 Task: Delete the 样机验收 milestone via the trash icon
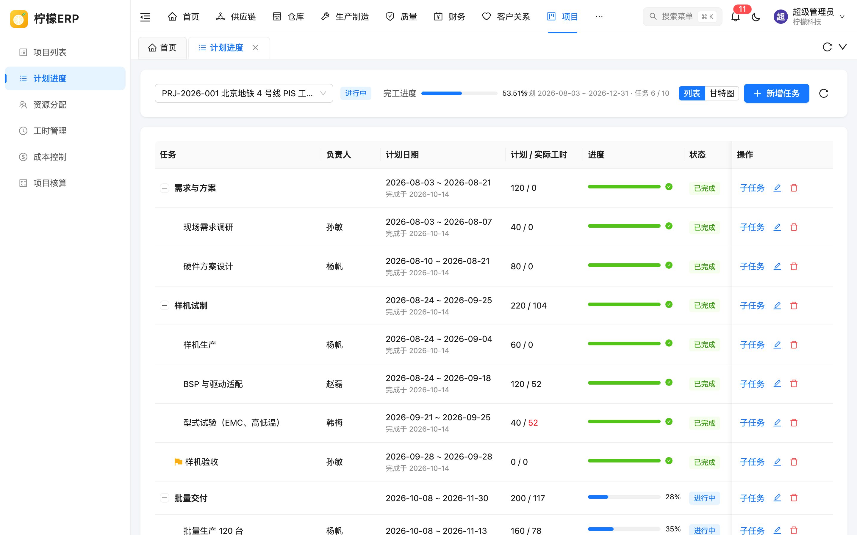(794, 462)
